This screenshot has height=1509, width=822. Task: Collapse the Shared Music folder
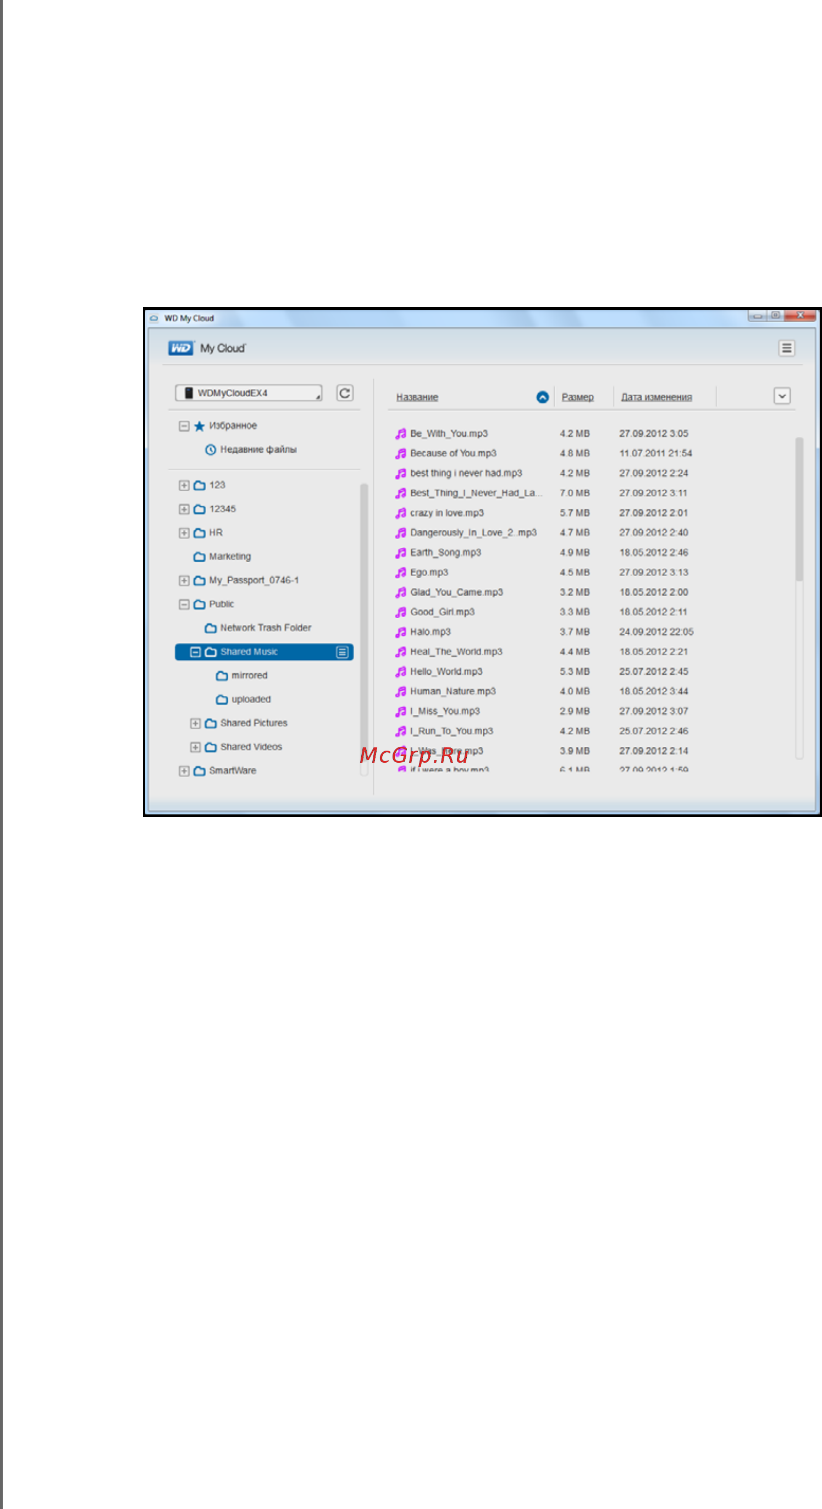pyautogui.click(x=195, y=652)
